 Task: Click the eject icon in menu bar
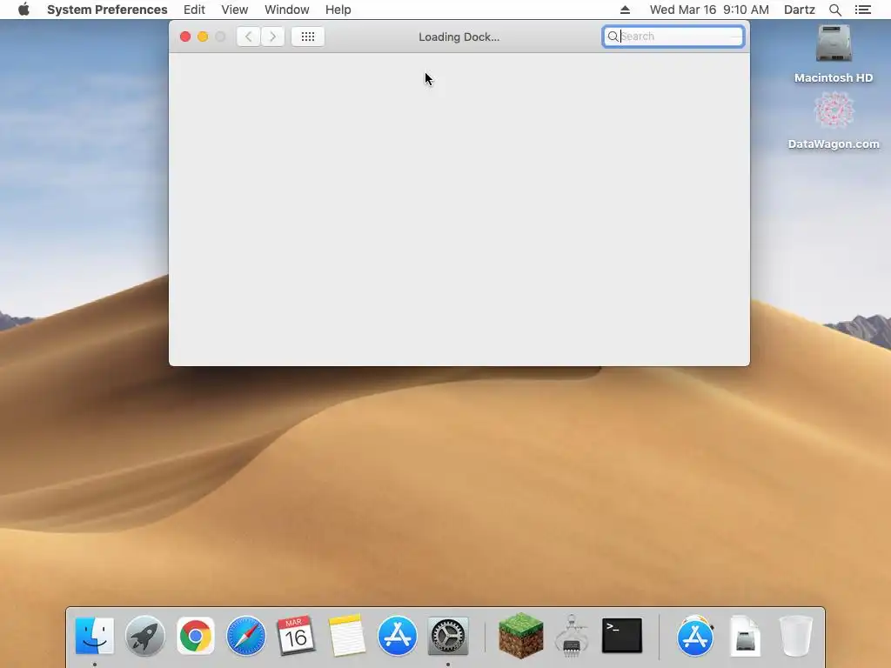(625, 10)
